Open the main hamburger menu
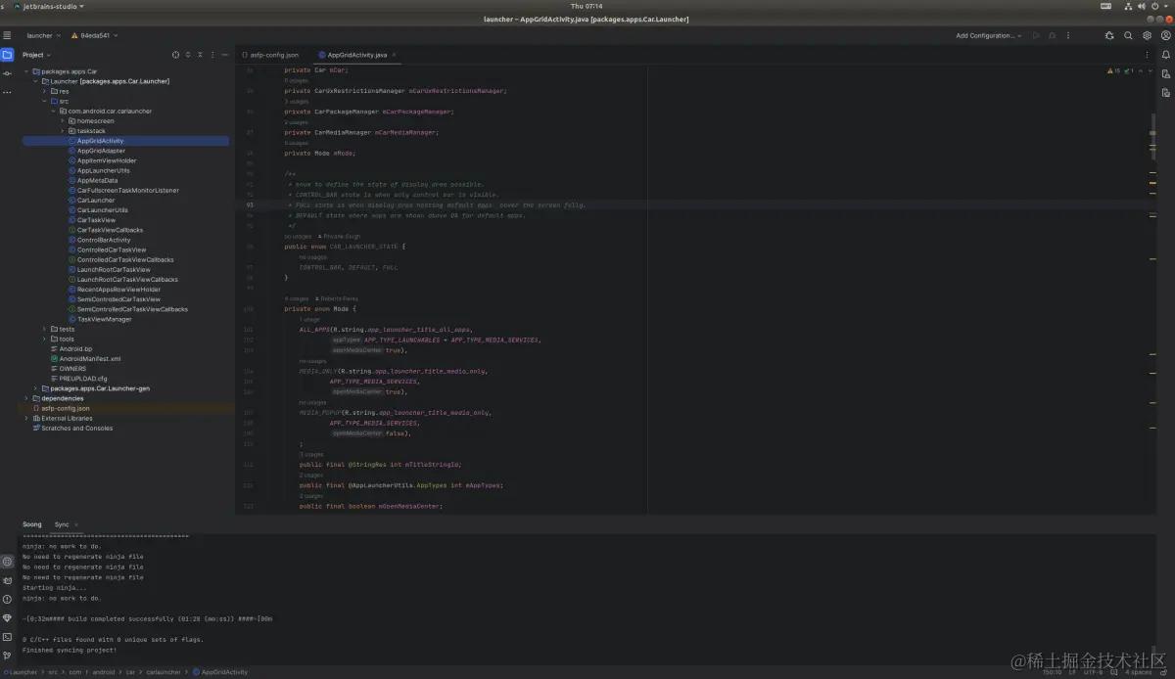Screen dimensions: 1175x679 [x=7, y=35]
